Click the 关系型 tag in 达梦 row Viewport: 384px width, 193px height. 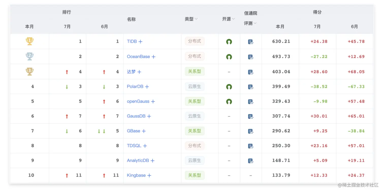pyautogui.click(x=195, y=72)
